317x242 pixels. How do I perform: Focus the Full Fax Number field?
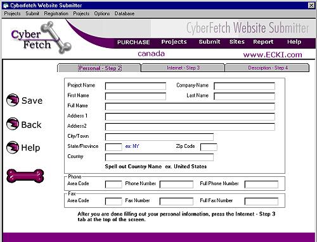[x=261, y=202]
